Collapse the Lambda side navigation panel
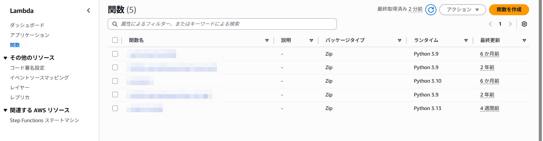The width and height of the screenshot is (543, 141). 89,11
